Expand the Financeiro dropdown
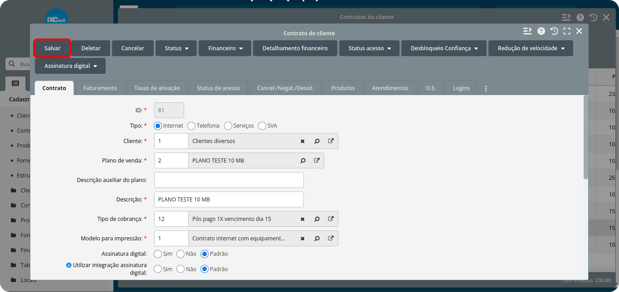619x292 pixels. point(225,48)
